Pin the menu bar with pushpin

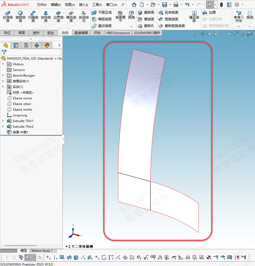pyautogui.click(x=123, y=5)
